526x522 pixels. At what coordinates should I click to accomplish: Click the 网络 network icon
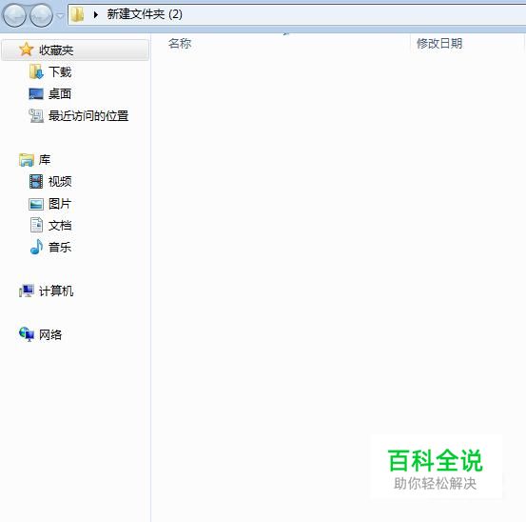point(27,334)
